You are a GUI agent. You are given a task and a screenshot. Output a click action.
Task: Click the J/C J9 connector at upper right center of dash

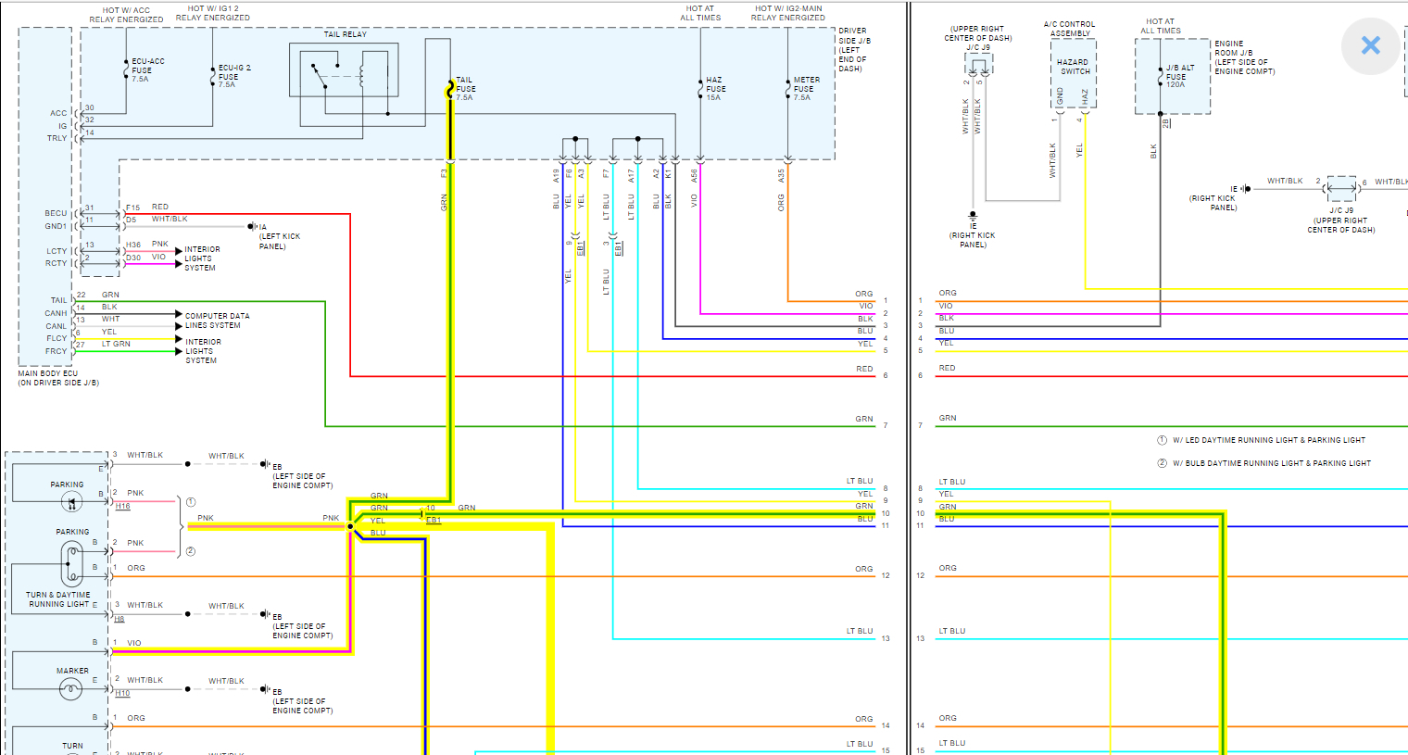(978, 63)
